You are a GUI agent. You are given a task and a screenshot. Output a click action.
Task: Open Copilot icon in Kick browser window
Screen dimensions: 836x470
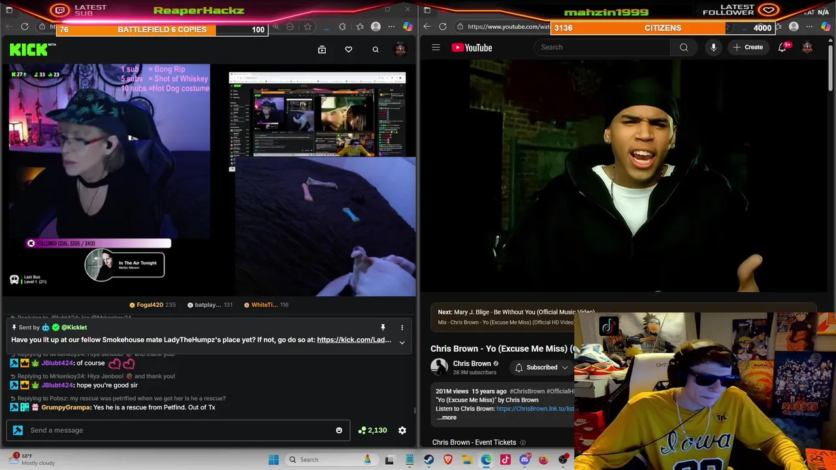408,27
